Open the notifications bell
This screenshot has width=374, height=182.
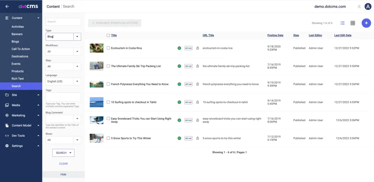point(359,7)
